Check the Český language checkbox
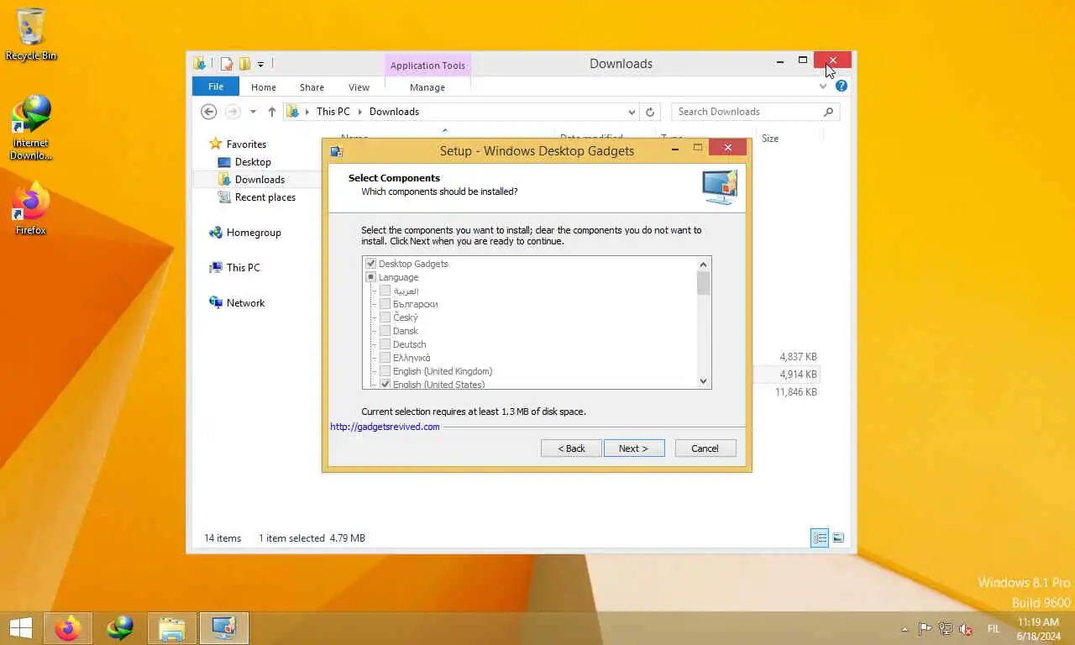1075x645 pixels. [385, 317]
